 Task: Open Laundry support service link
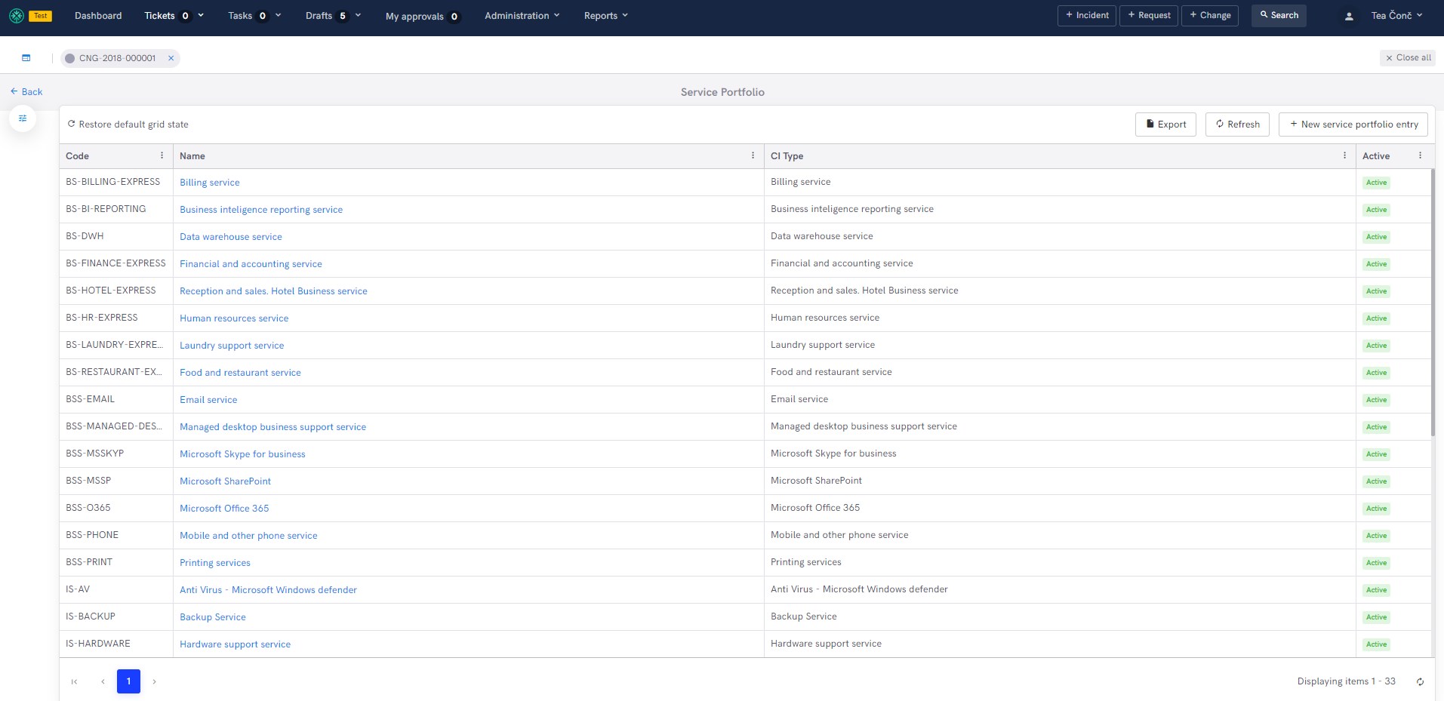coord(232,346)
